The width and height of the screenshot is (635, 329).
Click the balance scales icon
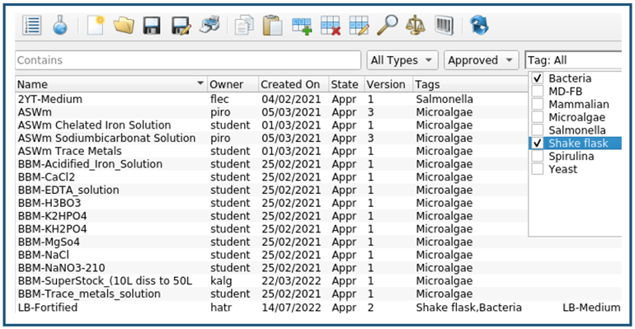(x=416, y=26)
